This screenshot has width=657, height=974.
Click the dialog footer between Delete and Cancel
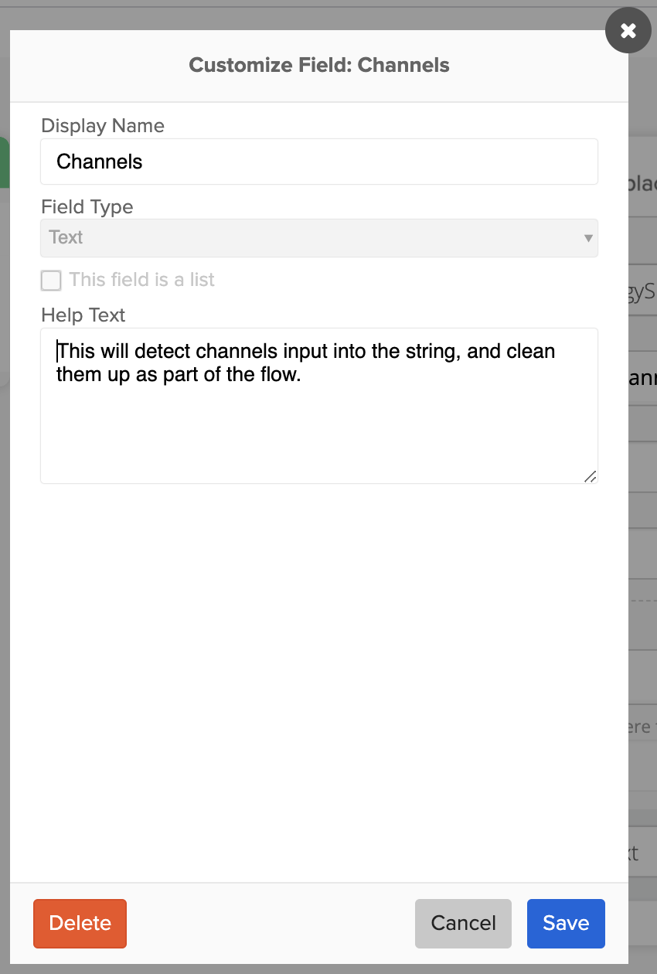271,923
